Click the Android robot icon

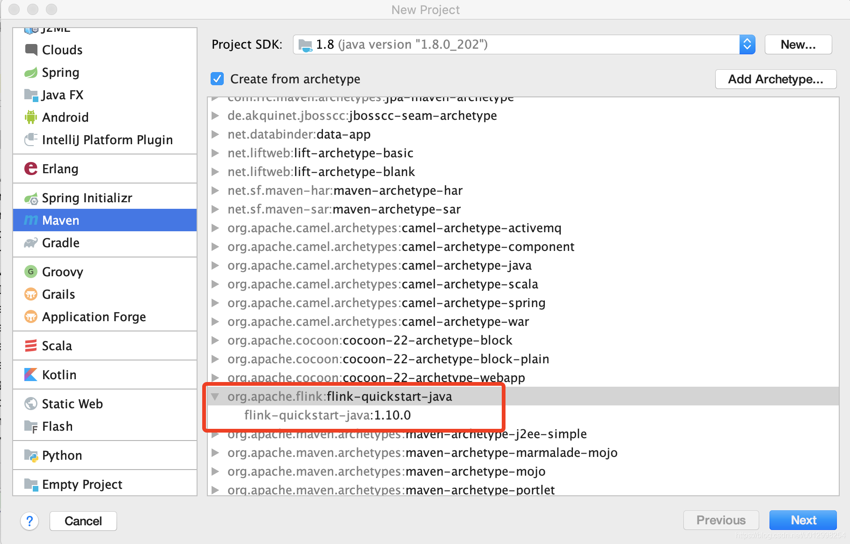pyautogui.click(x=31, y=117)
